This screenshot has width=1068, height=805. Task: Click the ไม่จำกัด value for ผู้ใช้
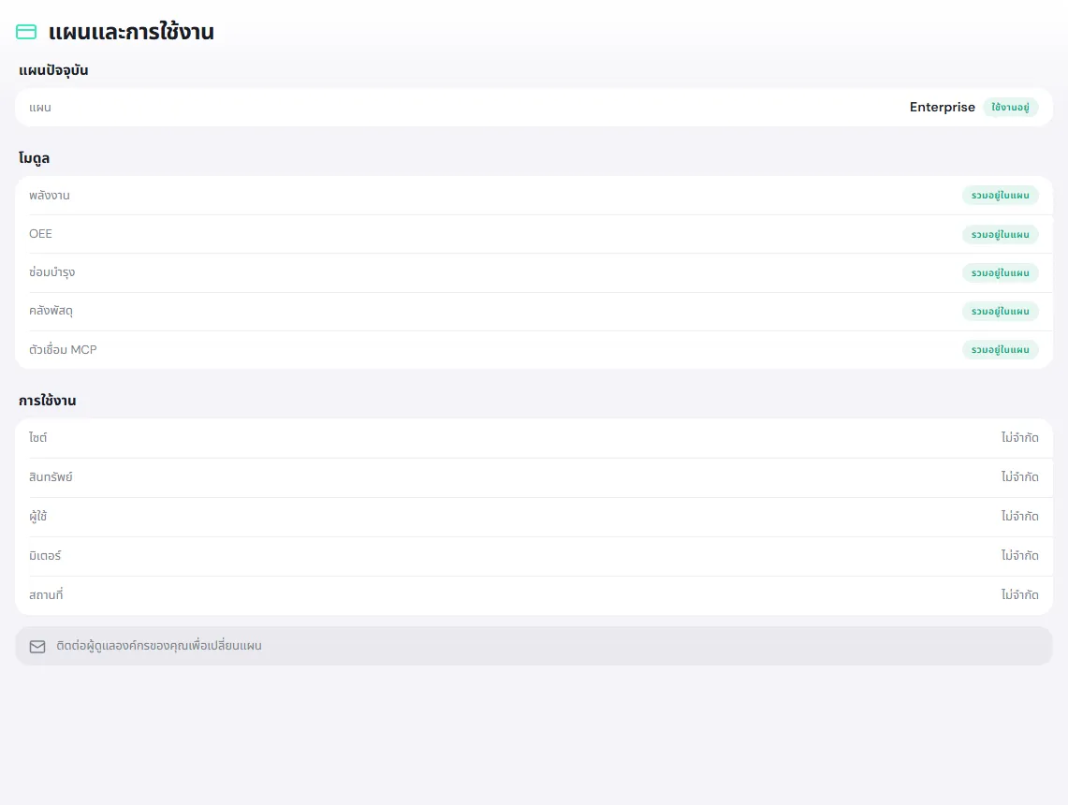[x=1019, y=517]
